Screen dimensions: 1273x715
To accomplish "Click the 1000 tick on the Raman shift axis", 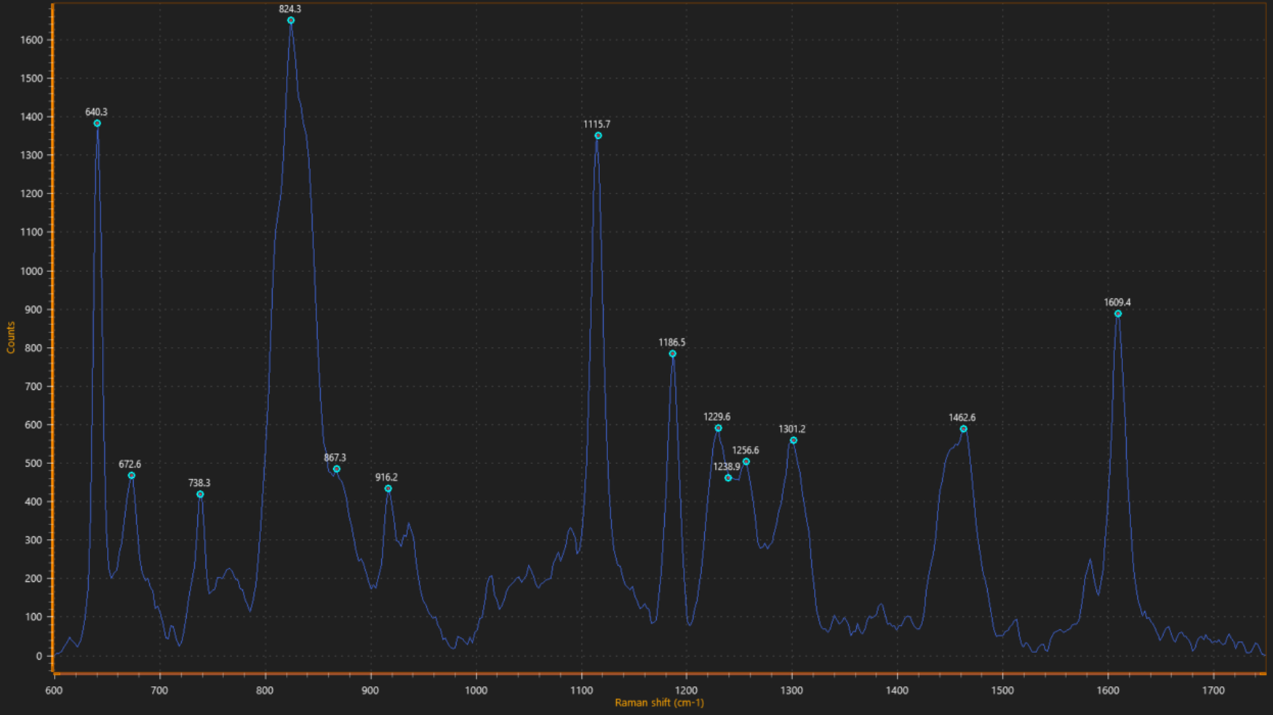I will coord(476,690).
